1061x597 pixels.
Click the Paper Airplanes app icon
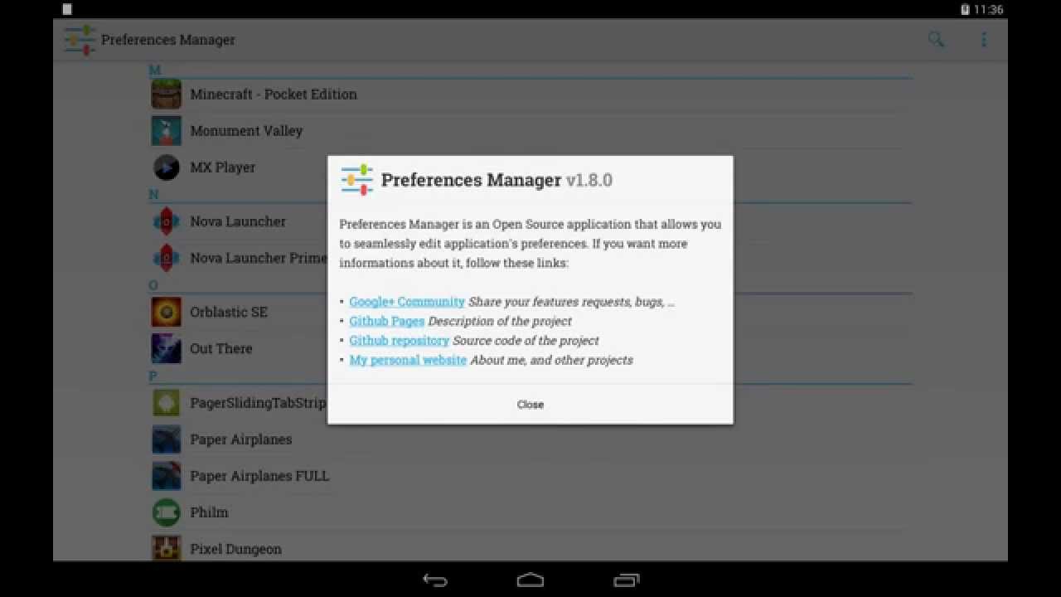click(167, 439)
